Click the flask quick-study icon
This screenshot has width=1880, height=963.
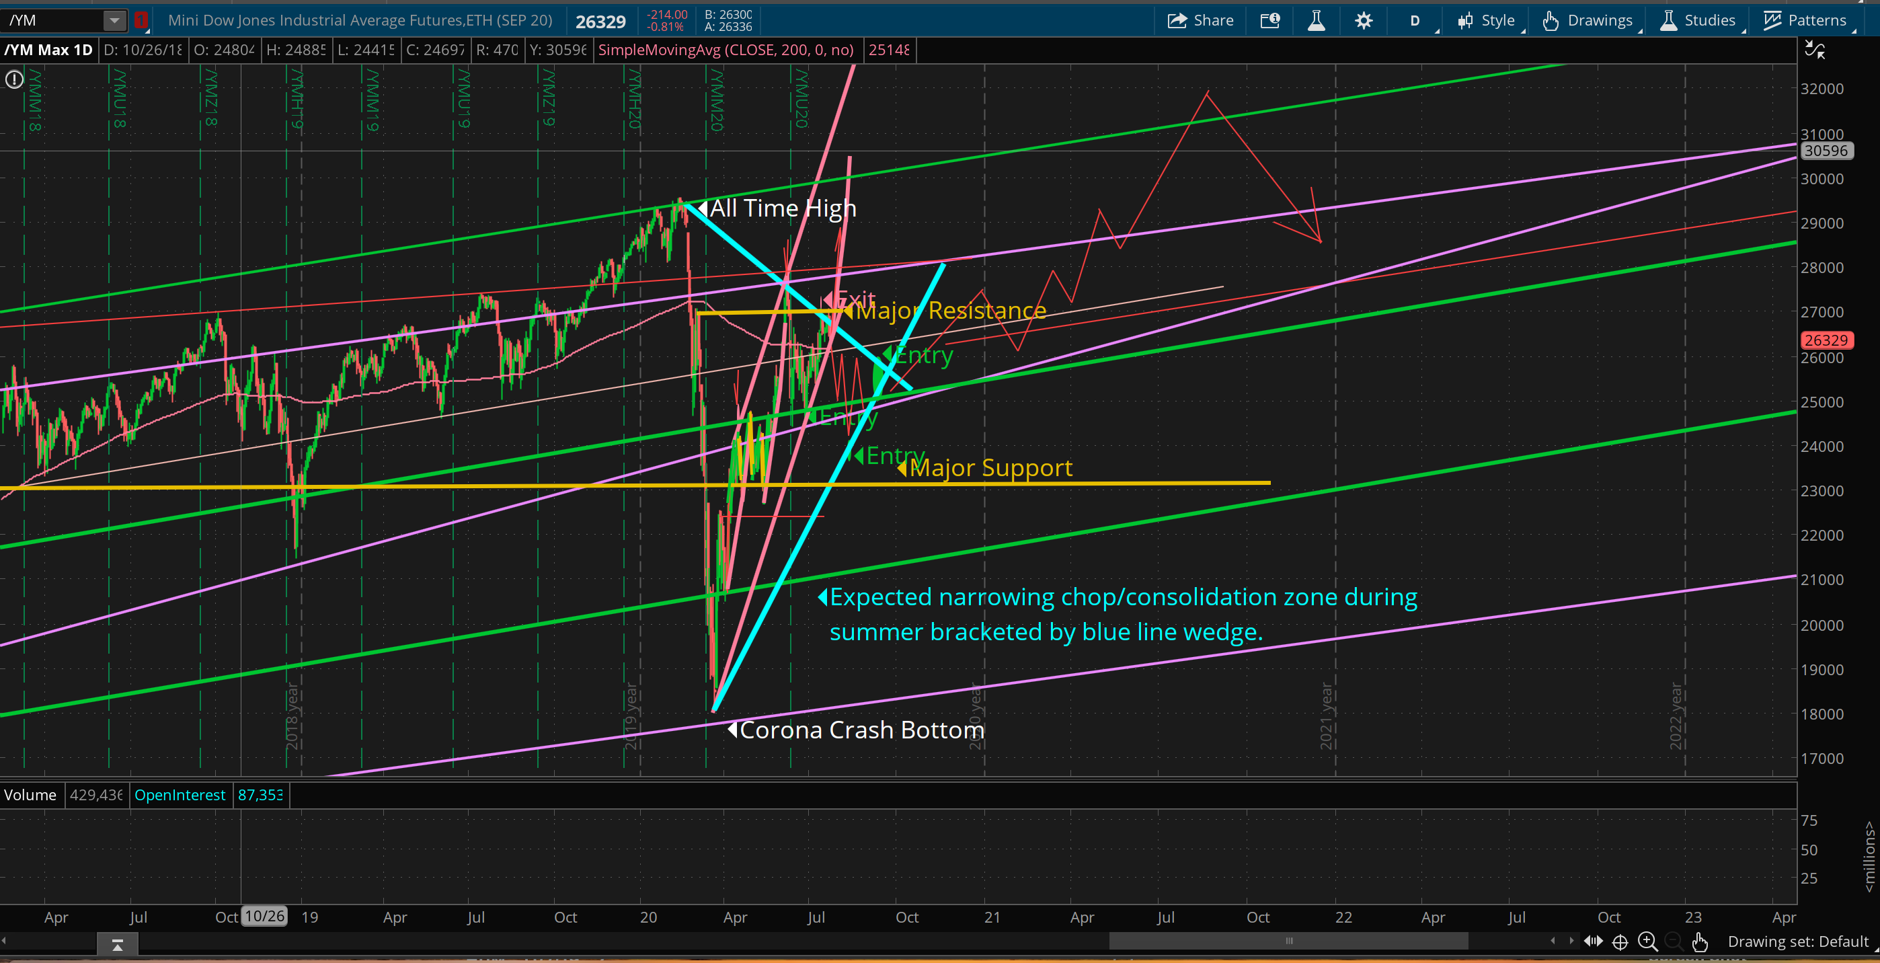pyautogui.click(x=1316, y=20)
